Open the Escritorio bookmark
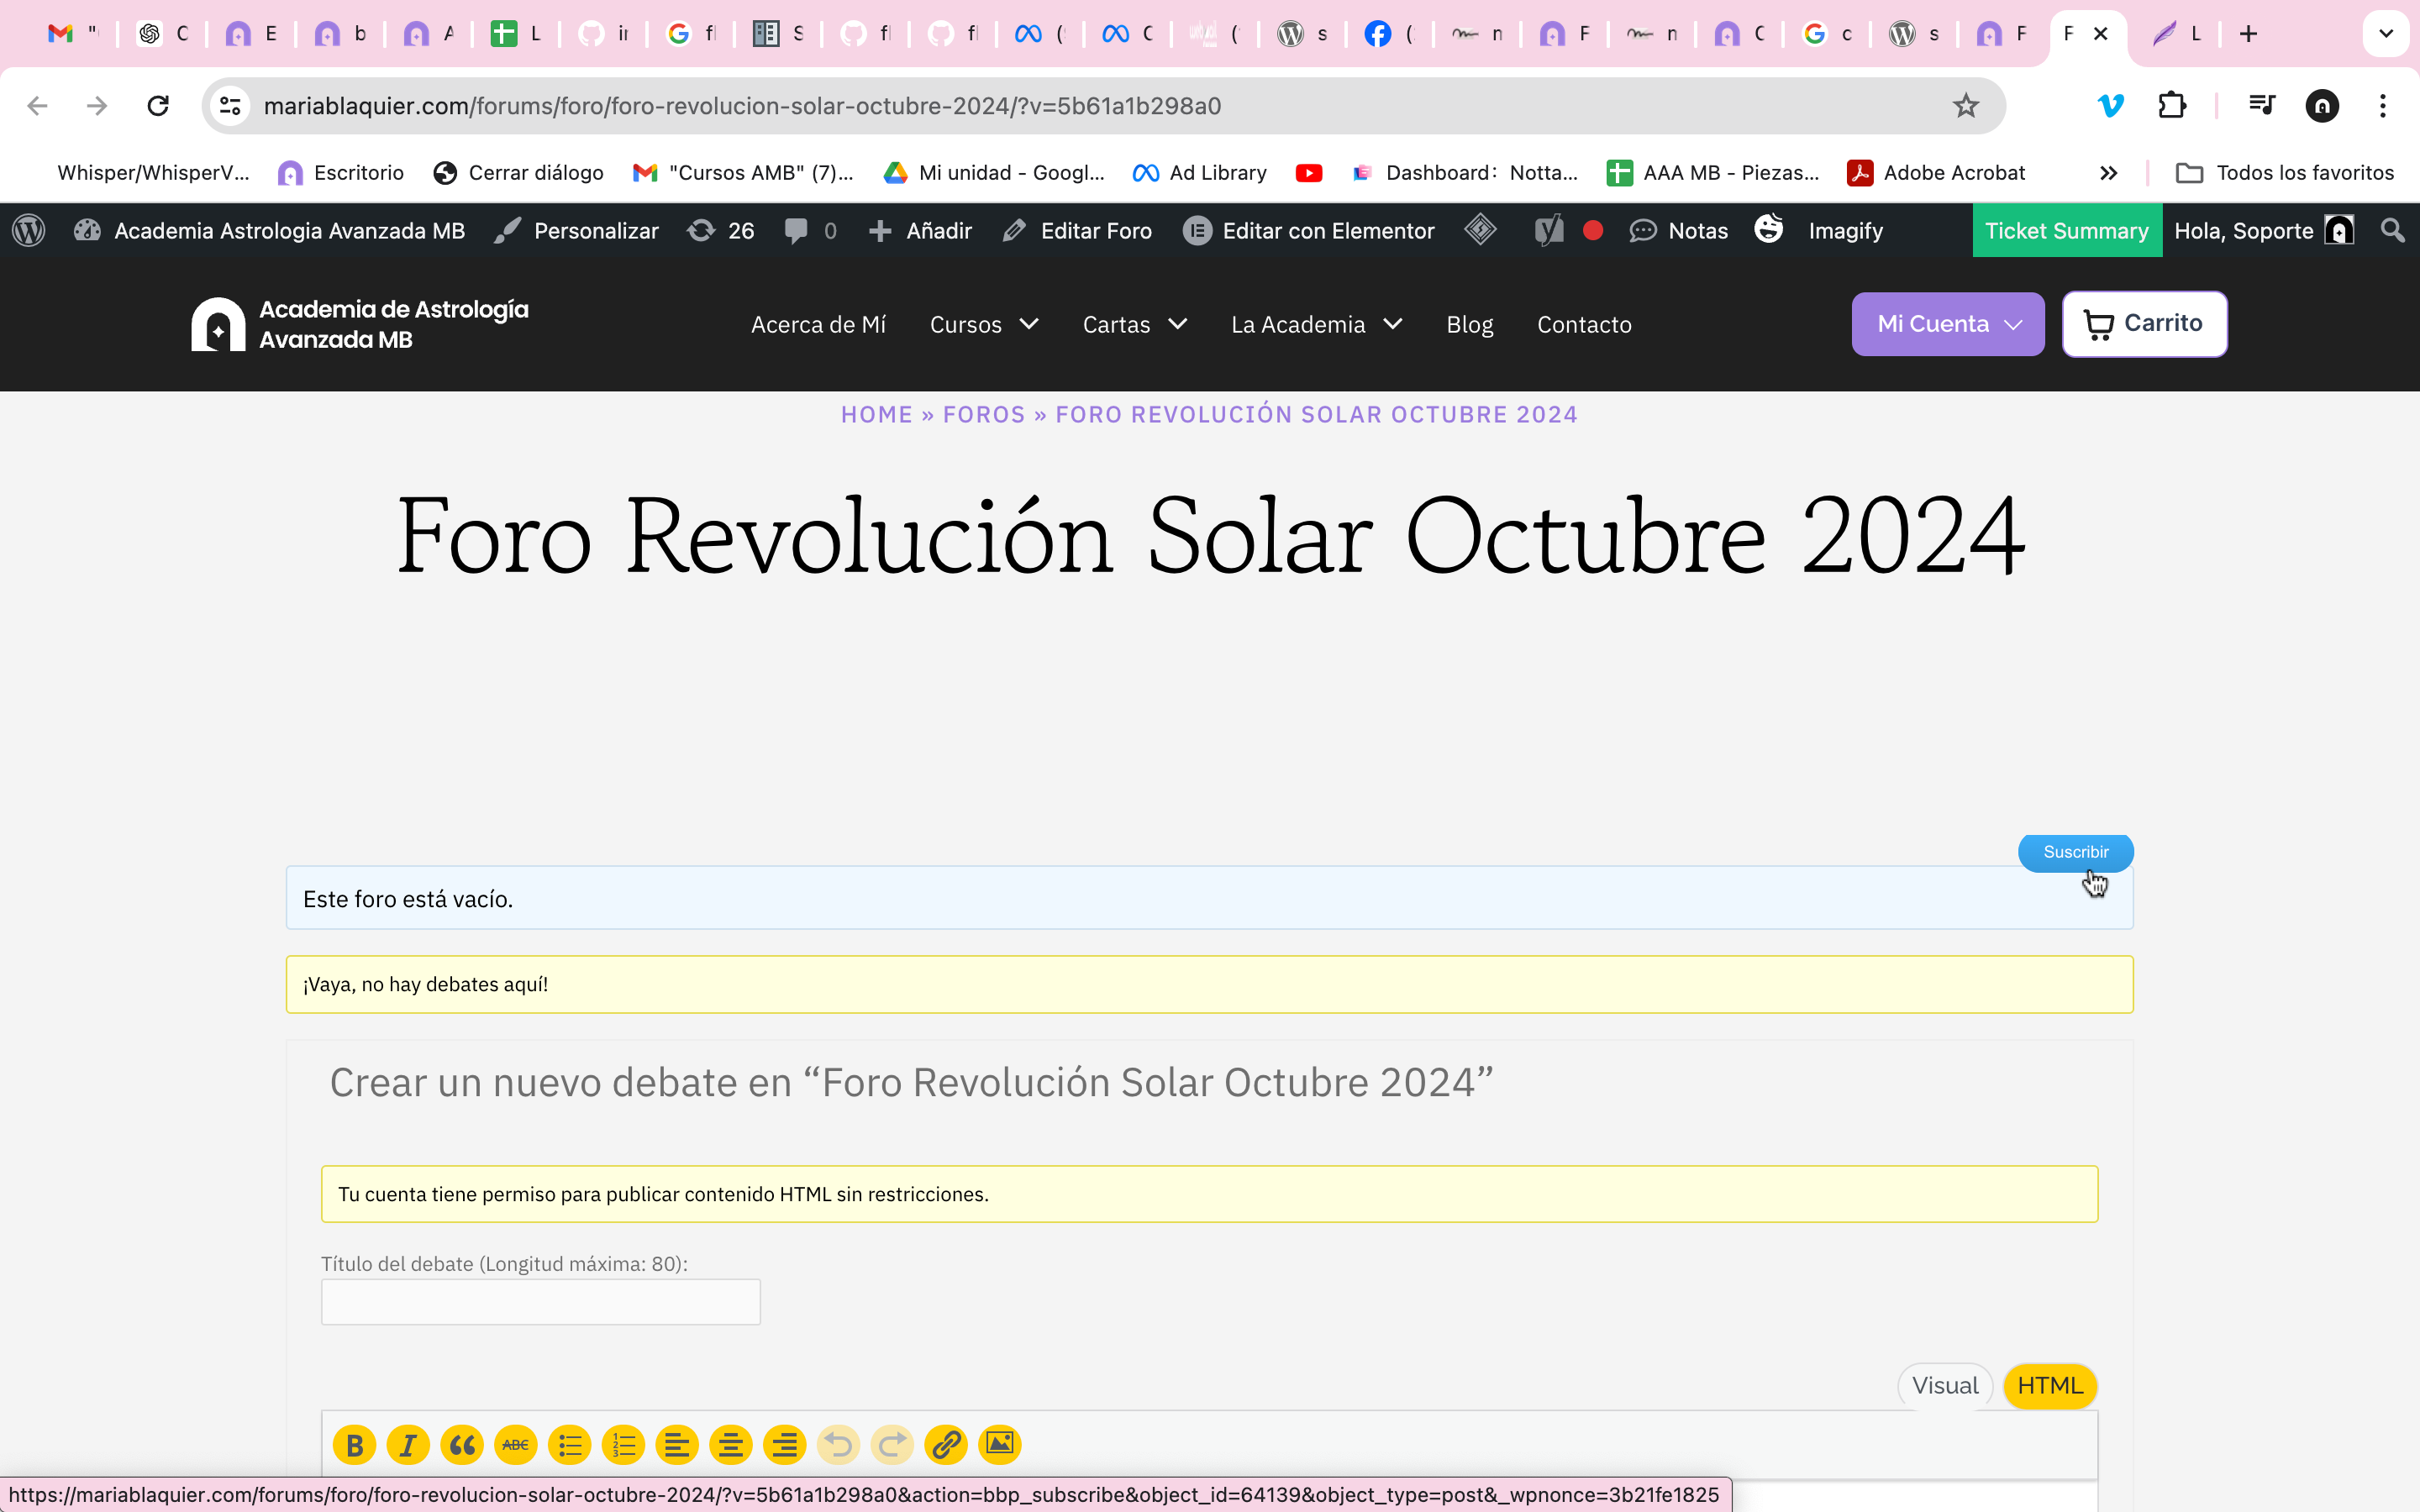The height and width of the screenshot is (1512, 2420). pyautogui.click(x=340, y=173)
